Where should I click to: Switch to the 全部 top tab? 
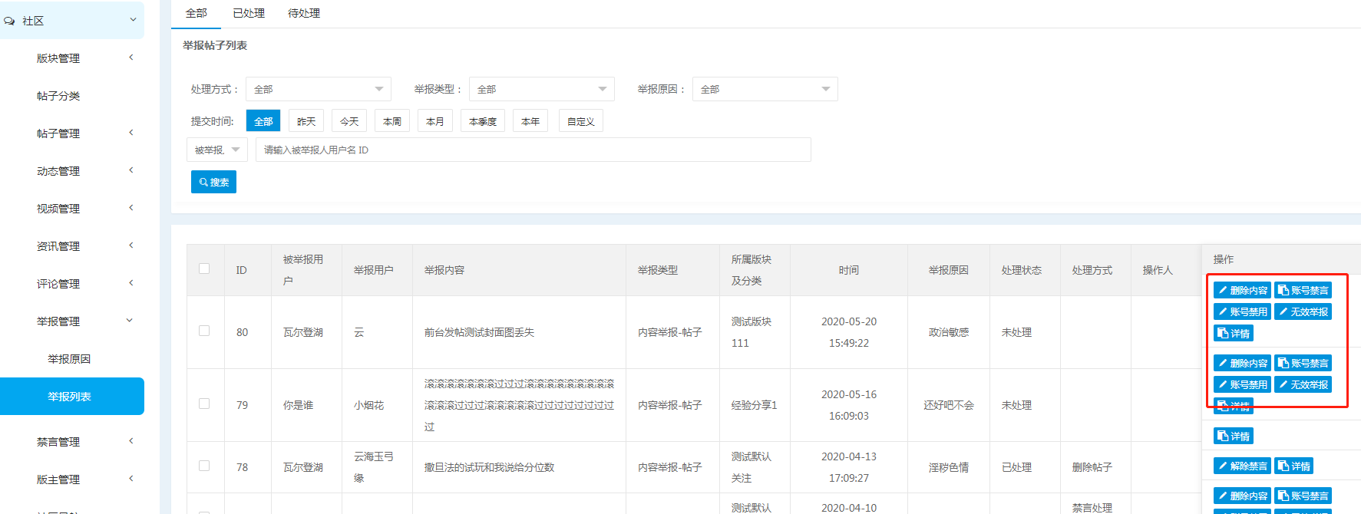click(197, 13)
